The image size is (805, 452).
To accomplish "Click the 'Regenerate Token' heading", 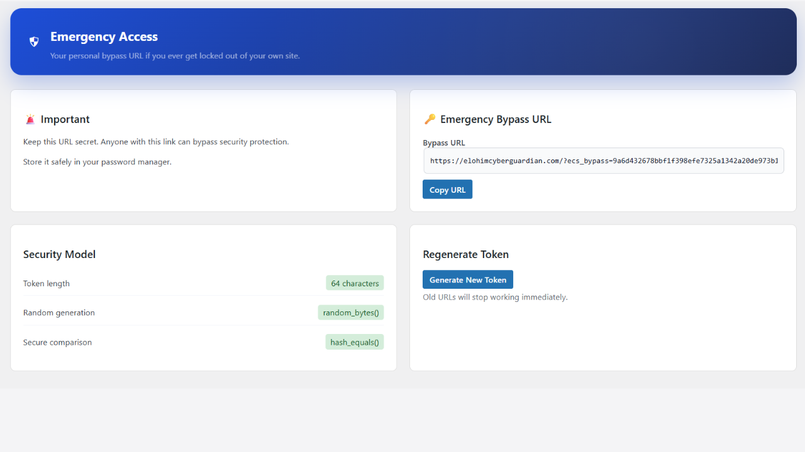I will pyautogui.click(x=466, y=254).
